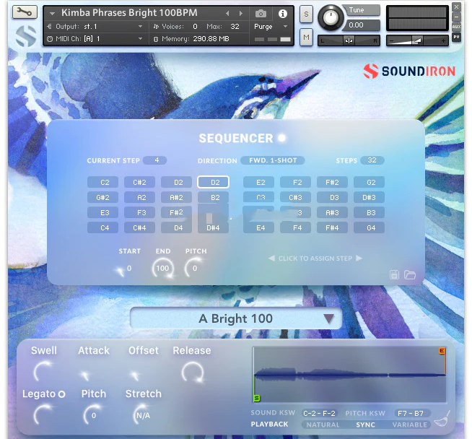The height and width of the screenshot is (439, 472).
Task: Click the pan slider
Action: (x=349, y=40)
